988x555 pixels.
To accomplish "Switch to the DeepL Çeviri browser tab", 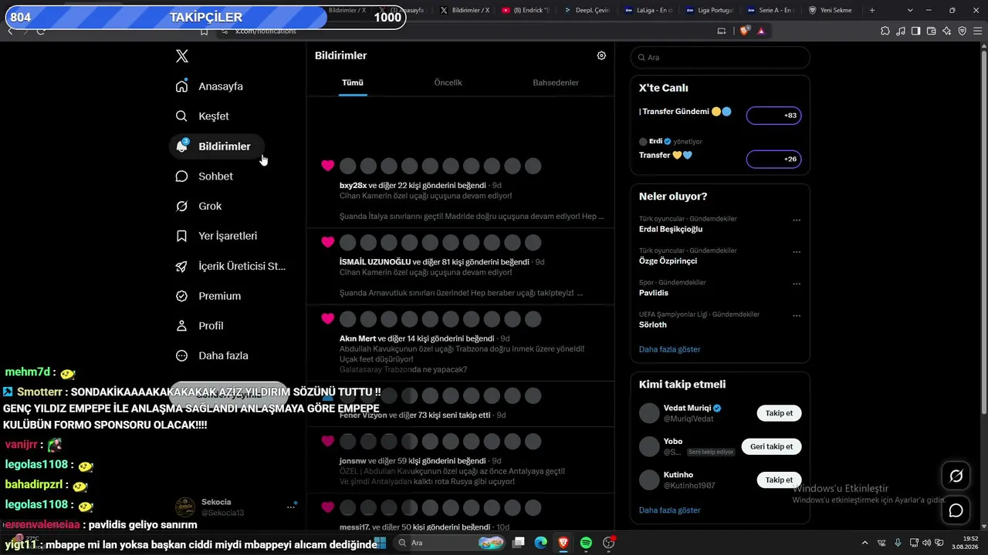I will point(588,10).
